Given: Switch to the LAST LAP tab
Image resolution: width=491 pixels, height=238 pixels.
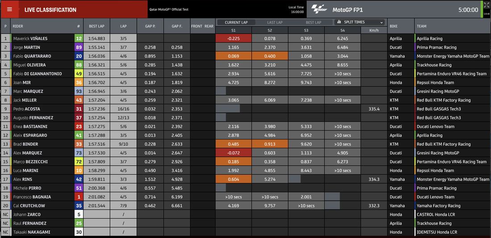Looking at the screenshot, I should click(275, 22).
